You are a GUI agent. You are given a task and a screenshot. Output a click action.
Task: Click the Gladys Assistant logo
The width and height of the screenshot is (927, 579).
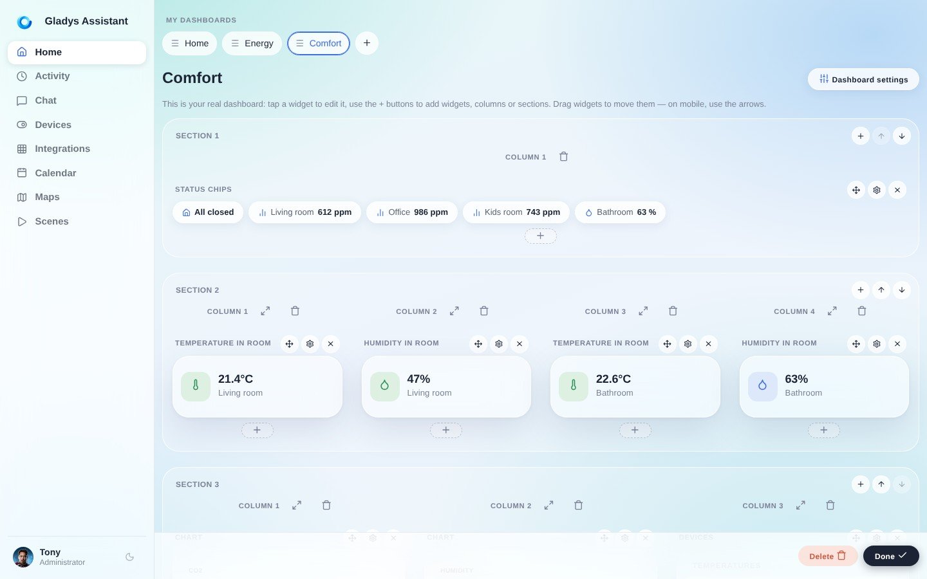click(x=24, y=22)
